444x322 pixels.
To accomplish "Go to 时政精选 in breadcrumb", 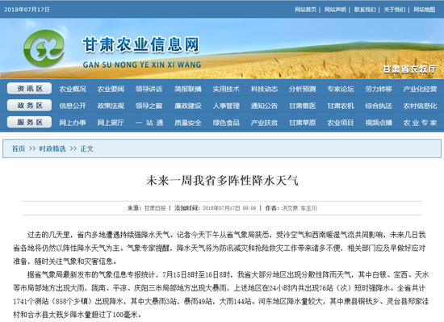I will click(x=52, y=148).
